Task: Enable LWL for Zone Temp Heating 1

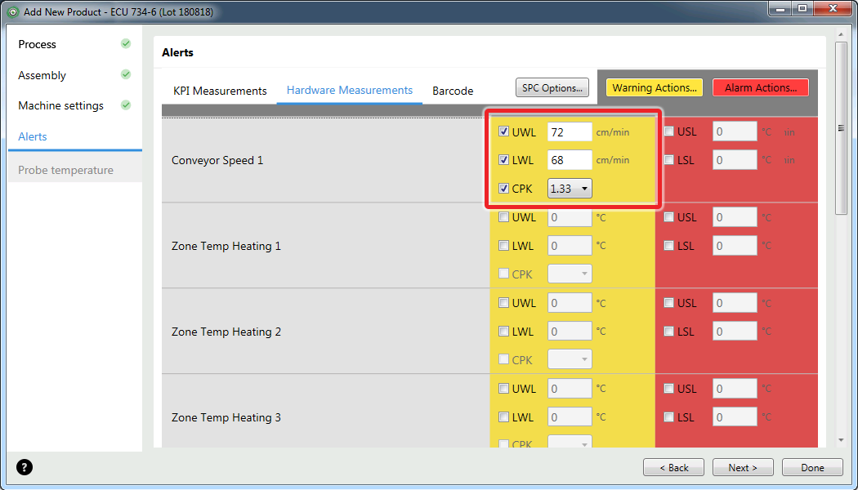Action: click(x=504, y=246)
